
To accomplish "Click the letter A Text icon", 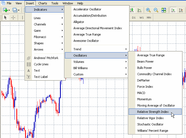I will 29,71.
